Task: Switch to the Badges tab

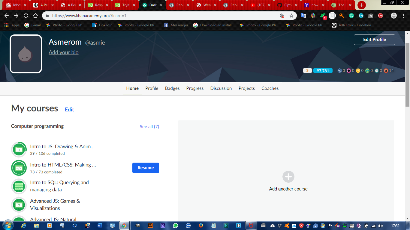Action: pos(172,88)
